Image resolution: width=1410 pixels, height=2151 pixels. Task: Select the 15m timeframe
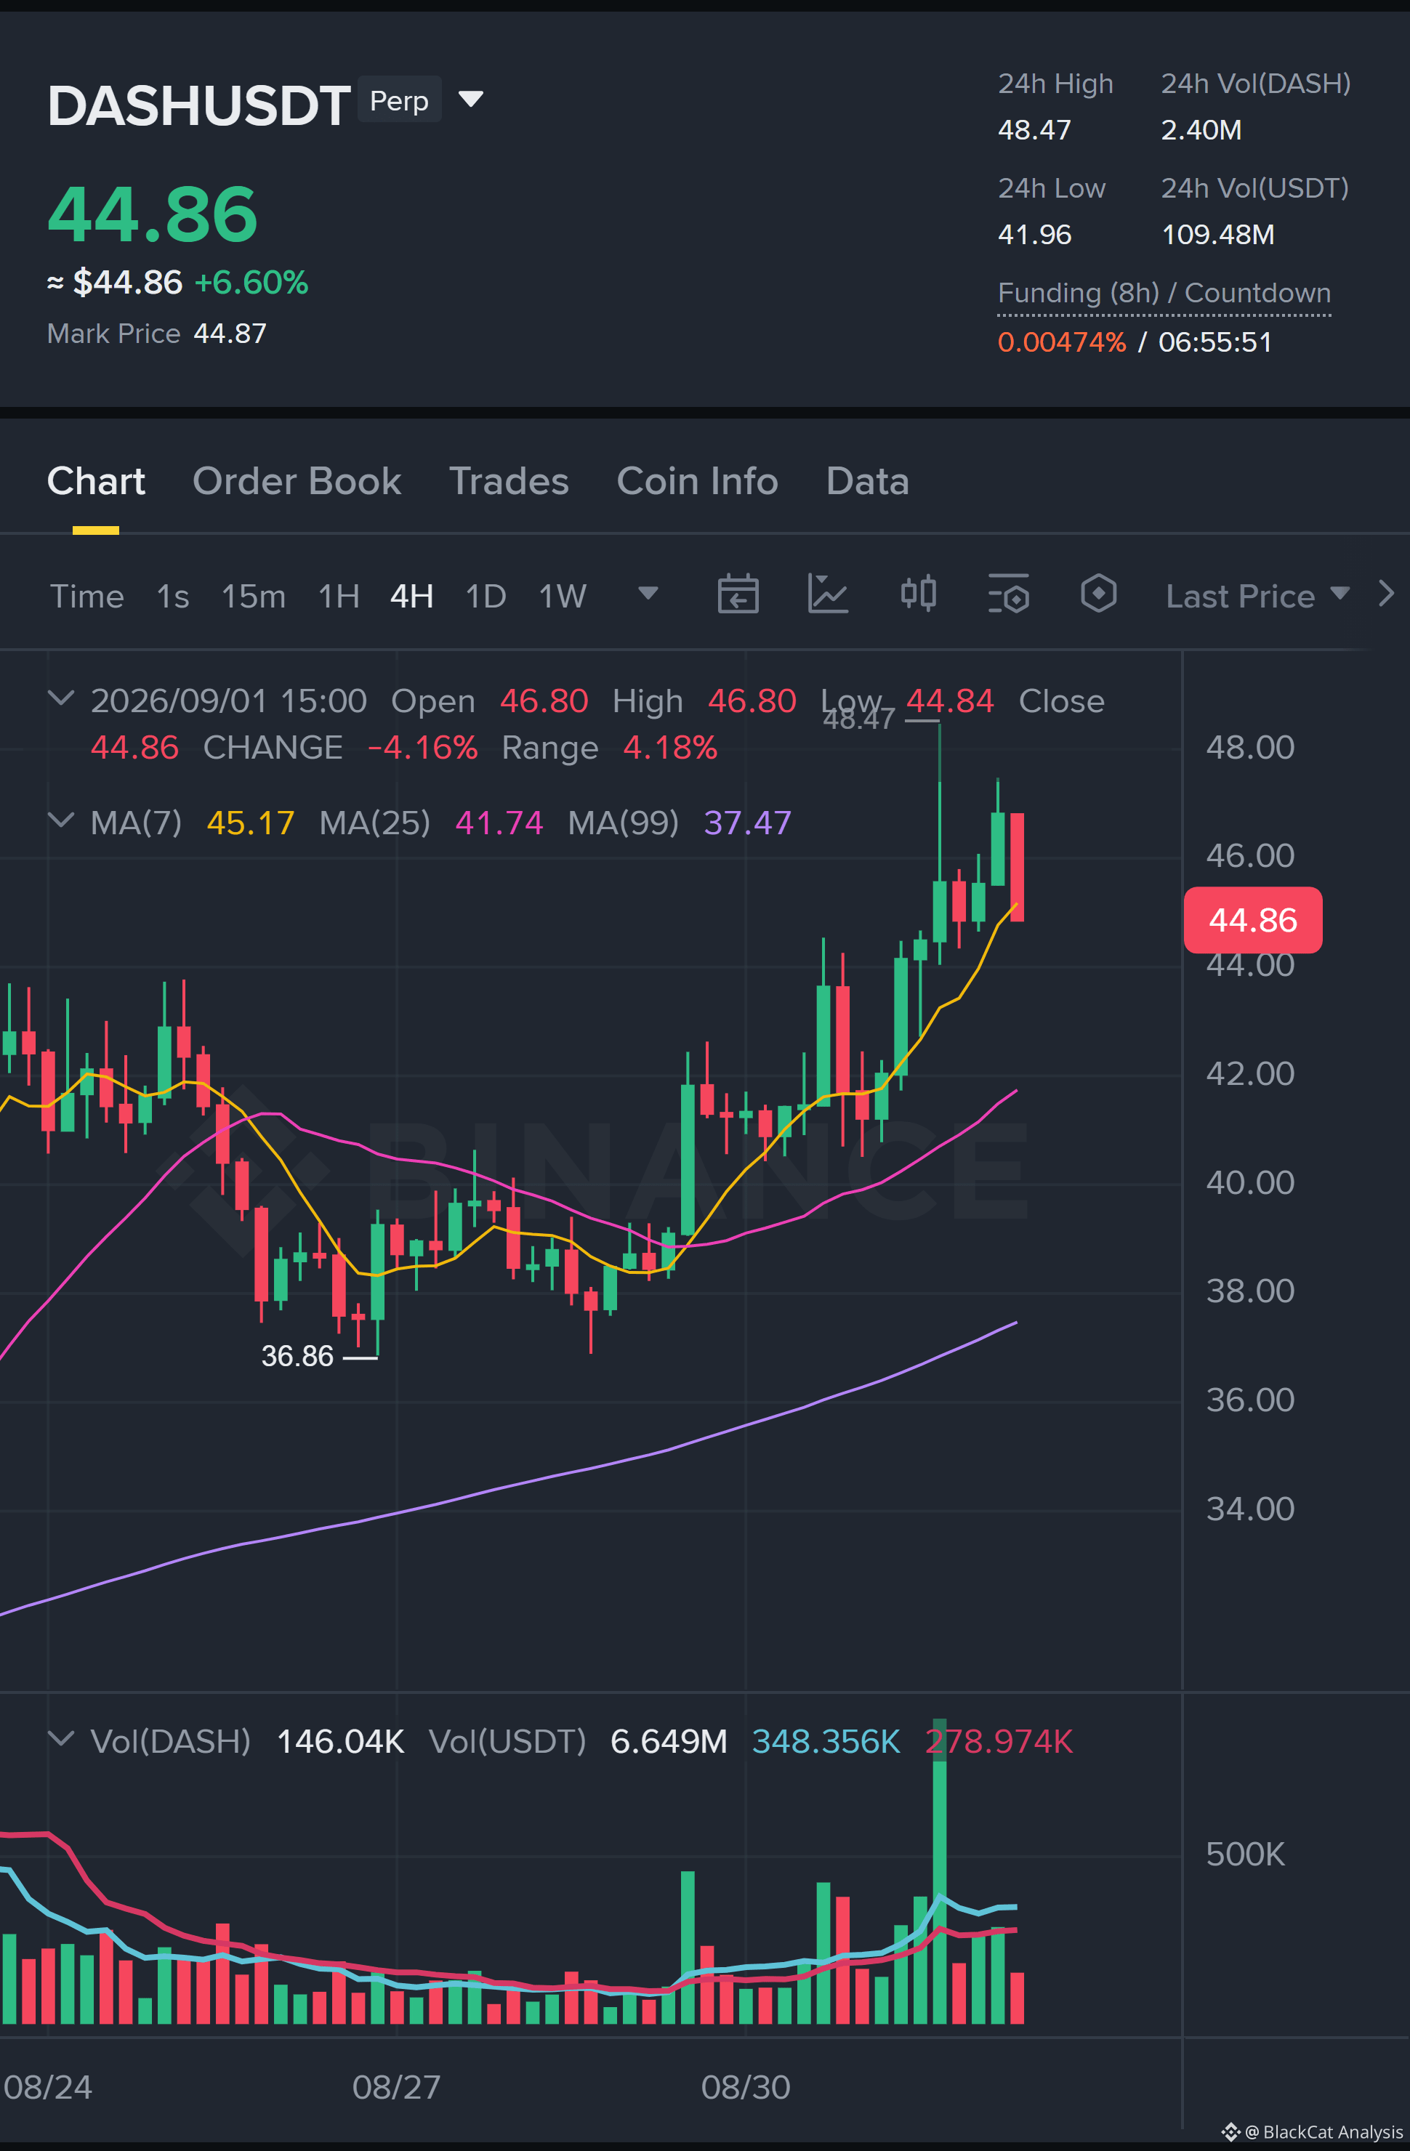253,597
